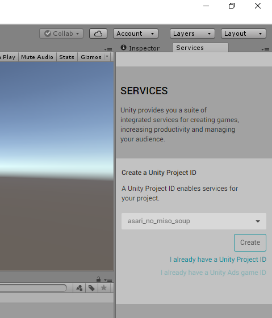Click the SERVICES heading text

144,91
